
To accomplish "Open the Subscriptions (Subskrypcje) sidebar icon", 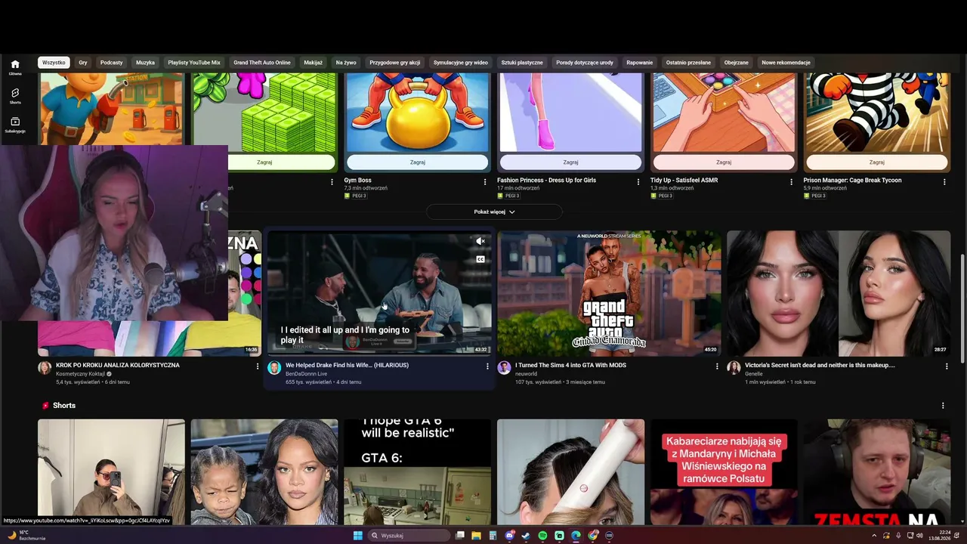I will [x=15, y=125].
